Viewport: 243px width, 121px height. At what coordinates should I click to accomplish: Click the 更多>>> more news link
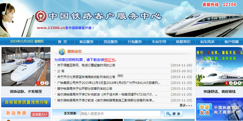point(186,105)
